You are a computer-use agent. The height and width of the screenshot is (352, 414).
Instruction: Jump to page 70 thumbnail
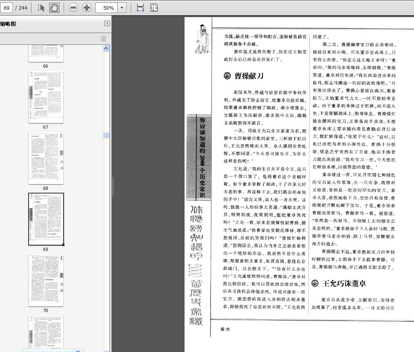point(46,280)
